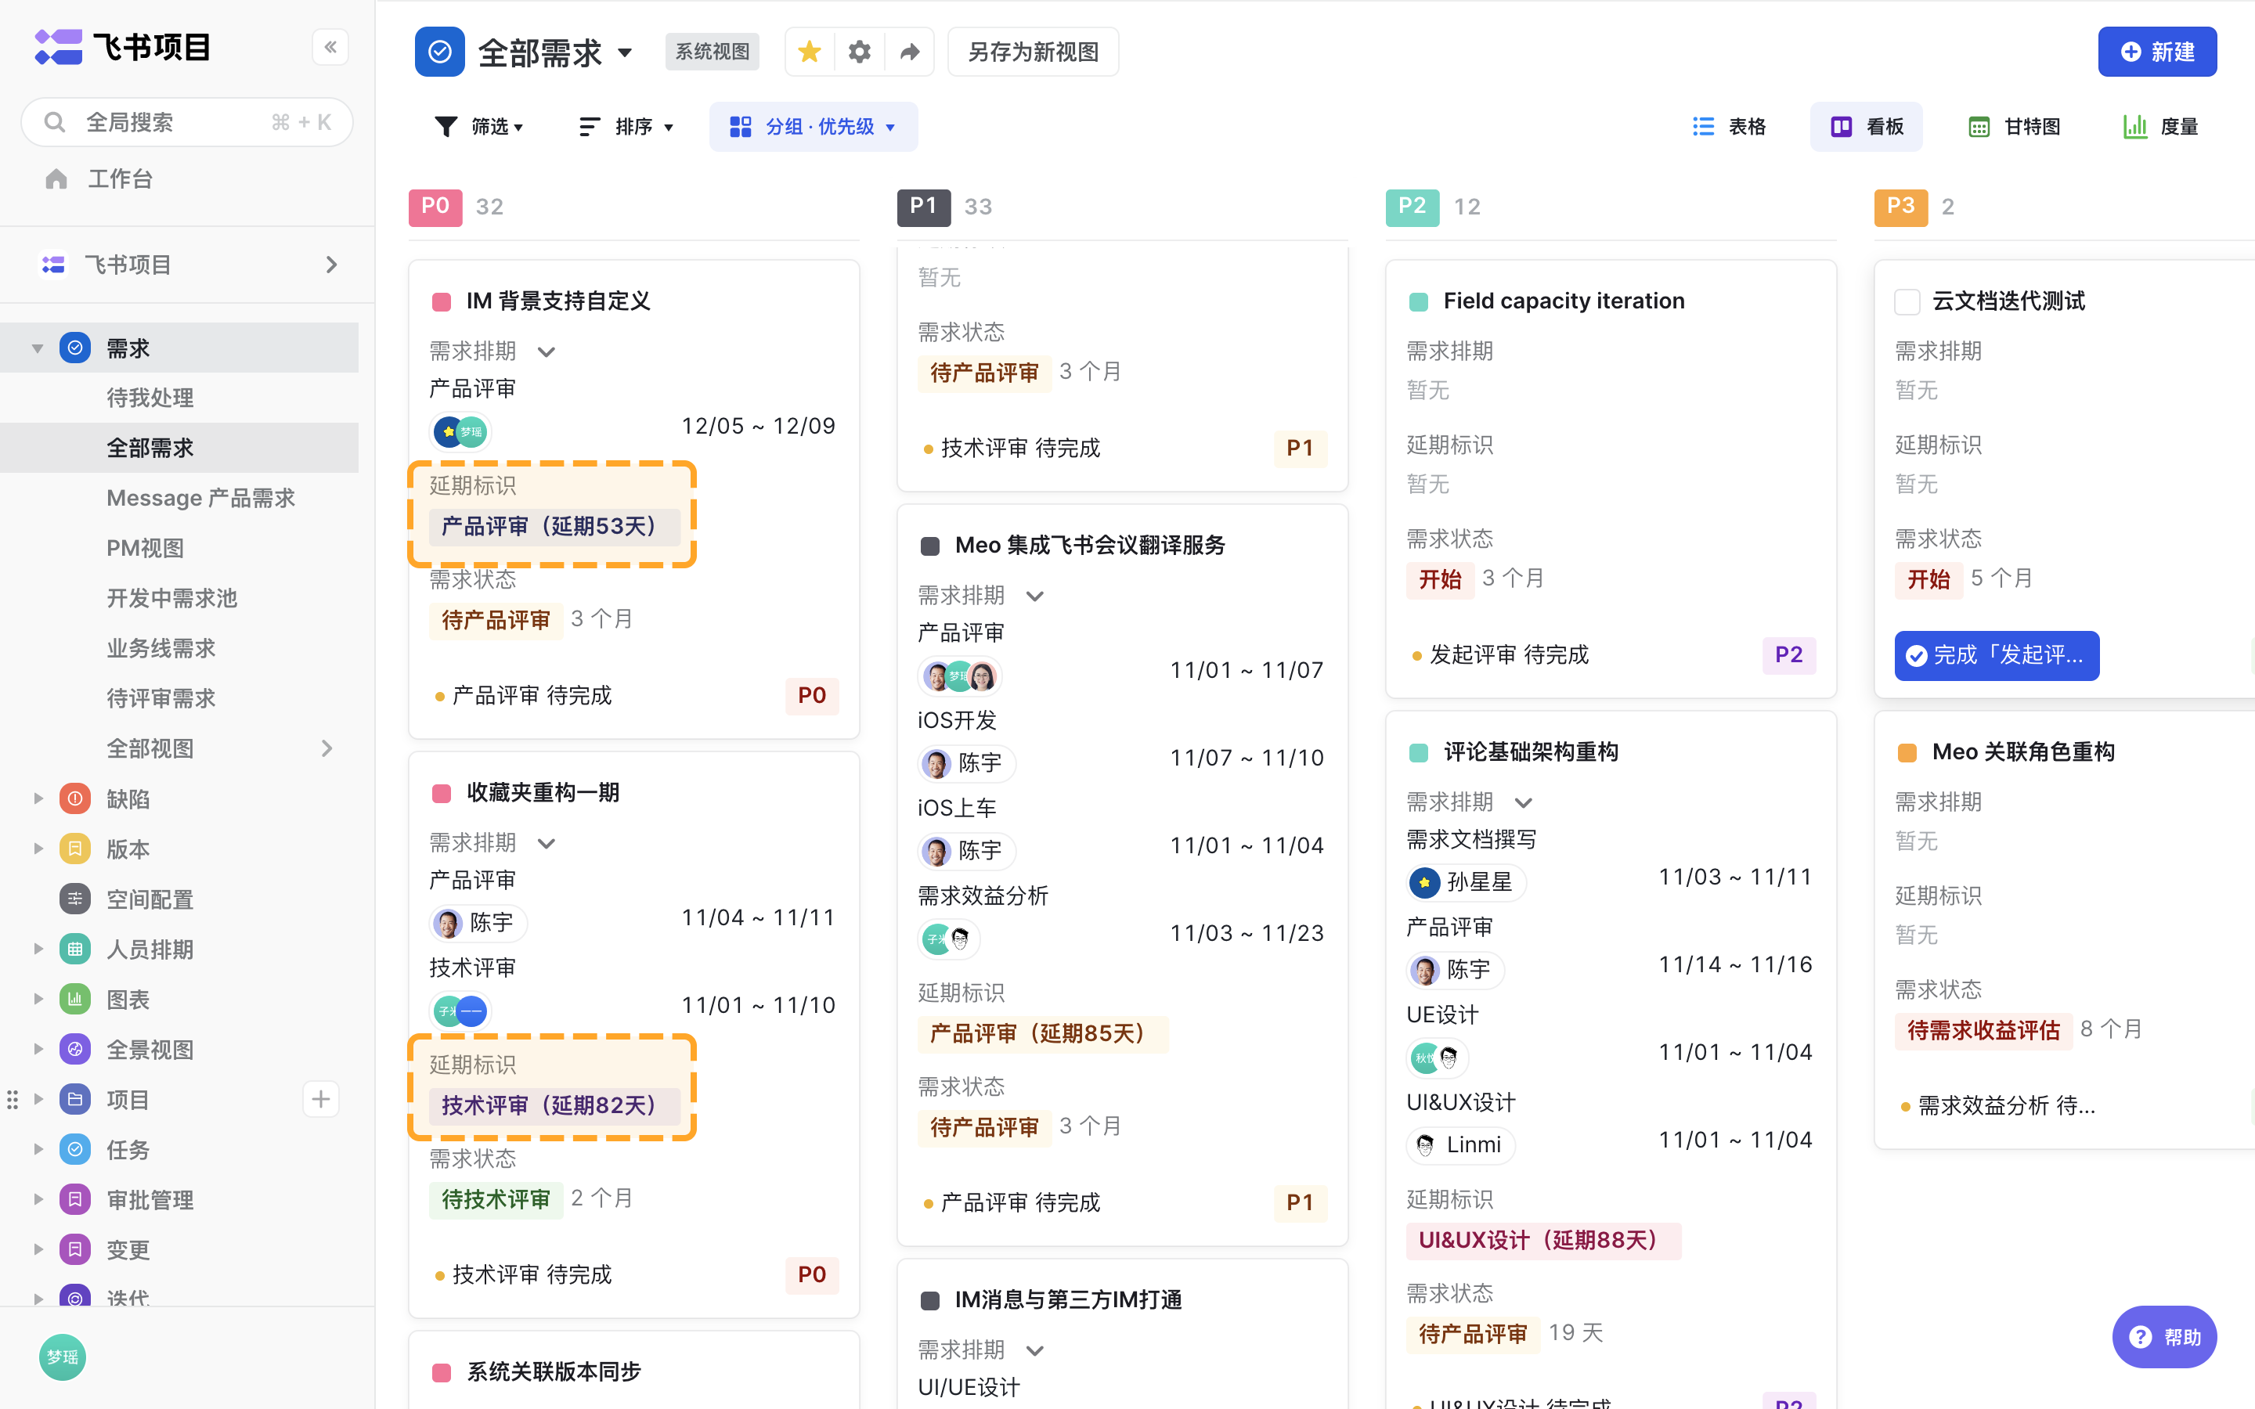The width and height of the screenshot is (2255, 1409).
Task: Star the 全部需求 view as favorite
Action: click(810, 52)
